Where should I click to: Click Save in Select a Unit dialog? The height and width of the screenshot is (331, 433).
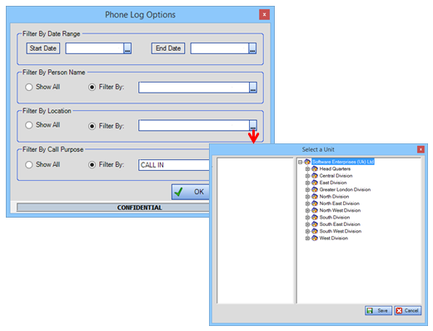378,311
